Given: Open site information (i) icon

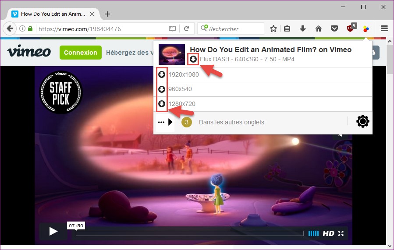Looking at the screenshot, I should (x=22, y=28).
